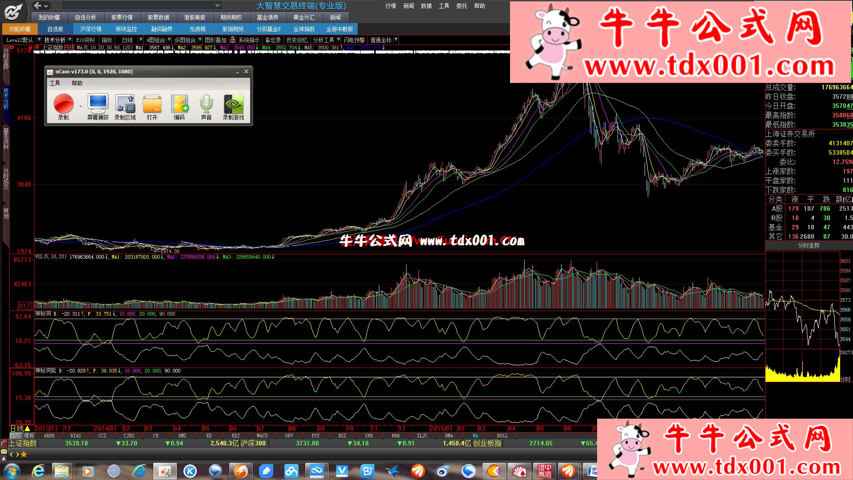Select the MACD indicator tab

pyautogui.click(x=262, y=436)
